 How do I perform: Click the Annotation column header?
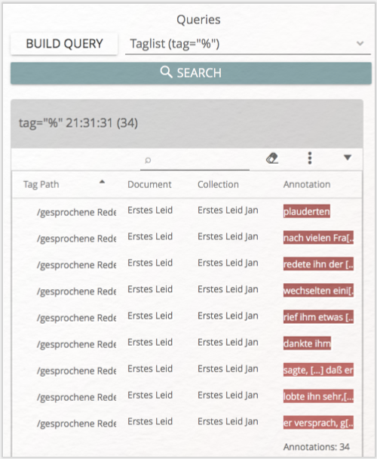point(307,184)
